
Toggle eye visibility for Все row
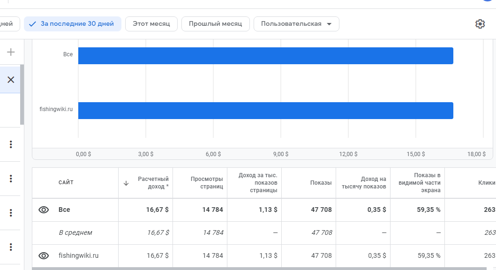pos(44,210)
